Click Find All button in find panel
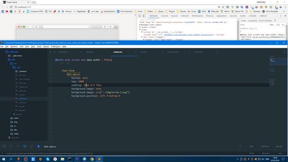 pos(279,146)
